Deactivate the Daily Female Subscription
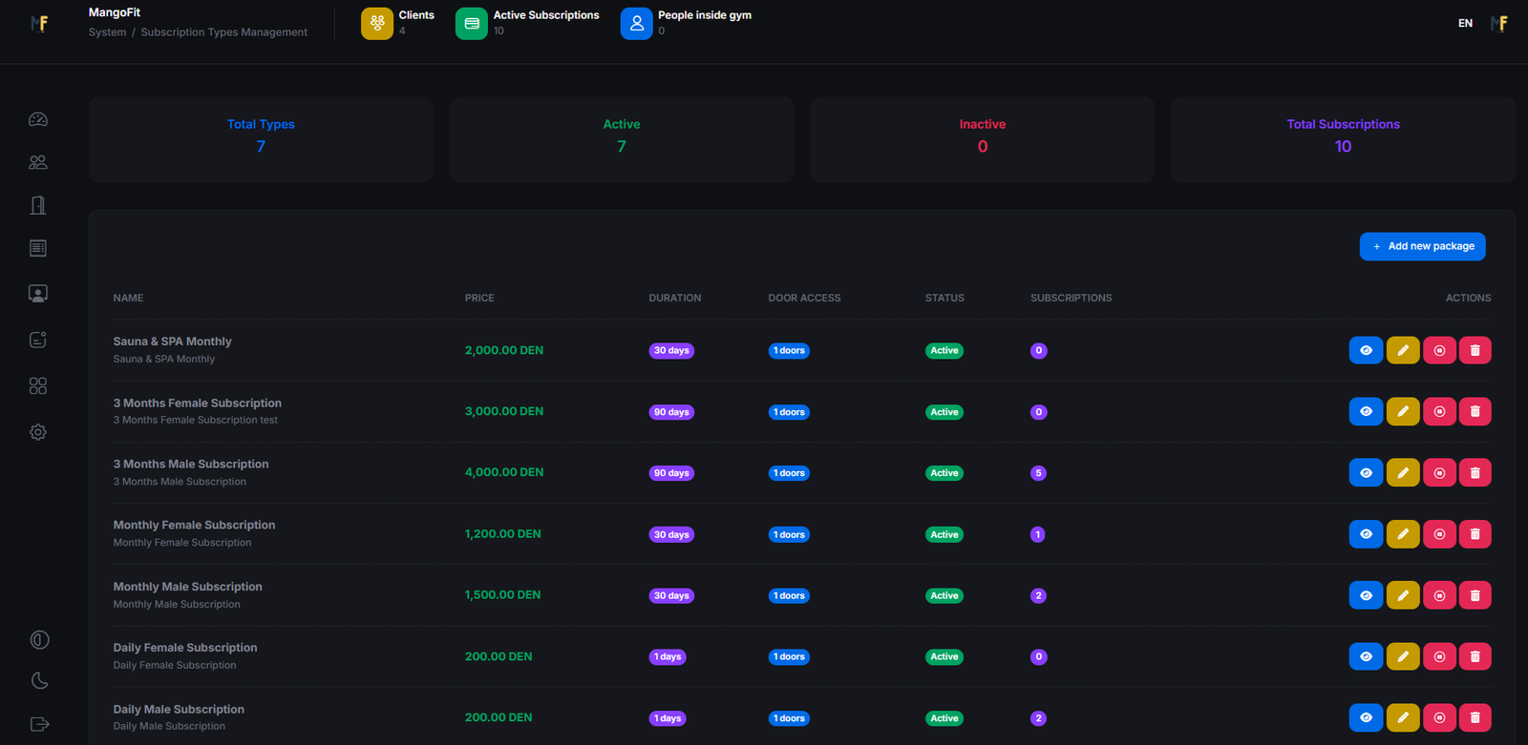 [1439, 656]
